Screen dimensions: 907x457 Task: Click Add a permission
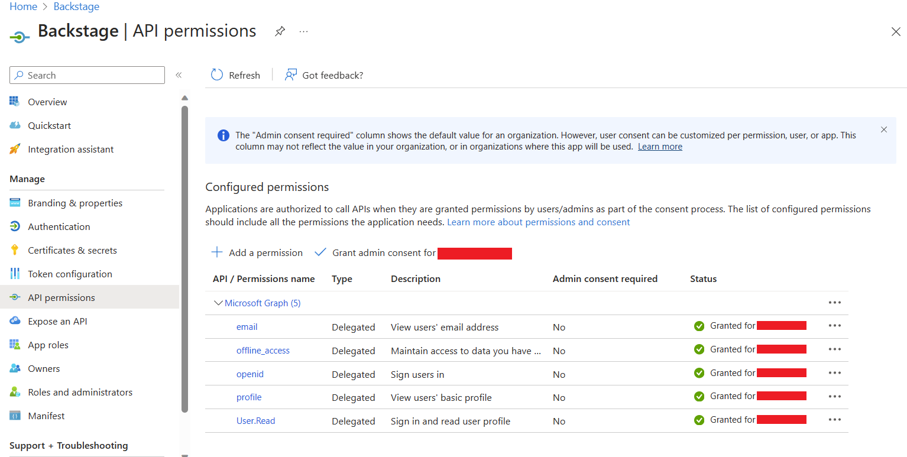click(257, 252)
